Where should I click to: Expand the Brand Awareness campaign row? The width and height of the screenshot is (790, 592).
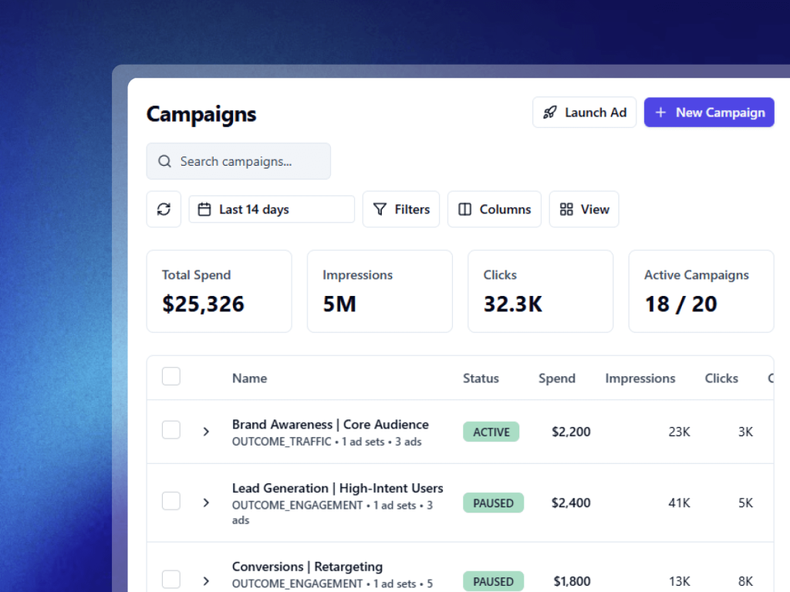[206, 432]
